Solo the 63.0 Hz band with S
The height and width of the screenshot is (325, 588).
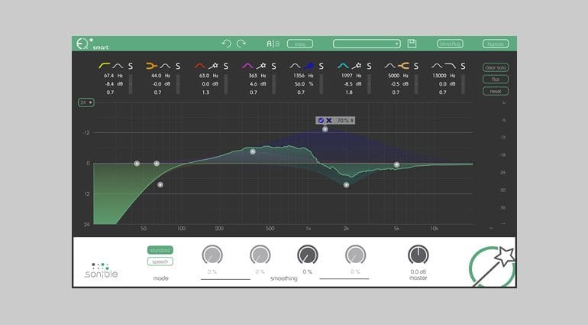coord(226,66)
